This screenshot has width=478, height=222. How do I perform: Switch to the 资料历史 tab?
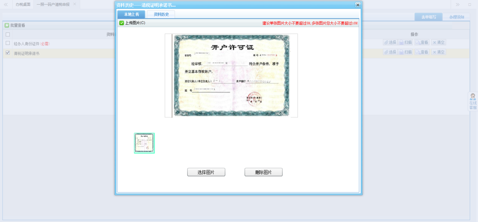tap(161, 14)
